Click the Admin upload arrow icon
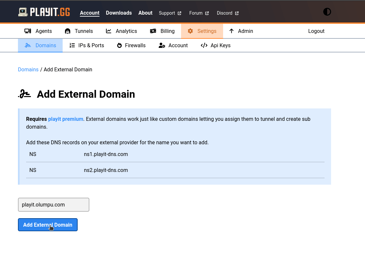The width and height of the screenshot is (365, 255). click(x=231, y=31)
